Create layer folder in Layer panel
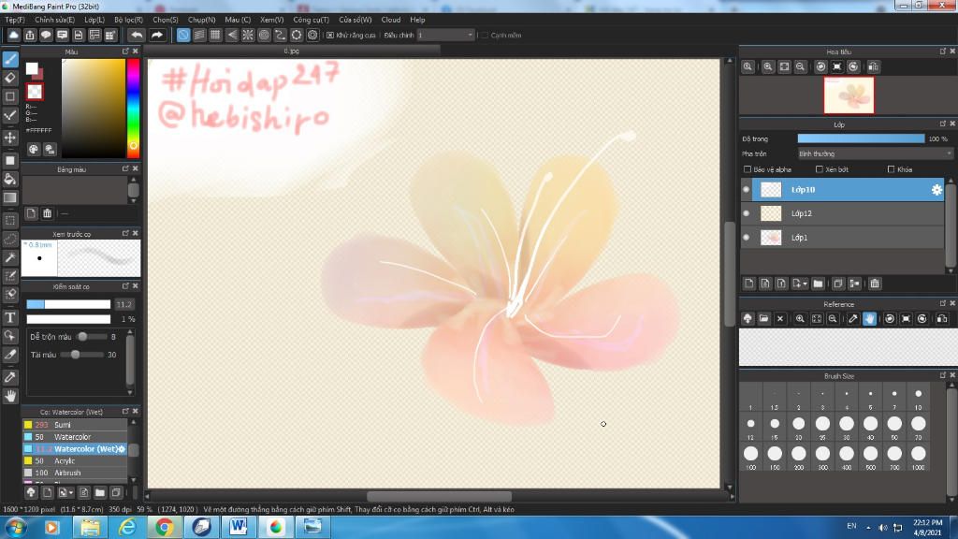 click(818, 284)
